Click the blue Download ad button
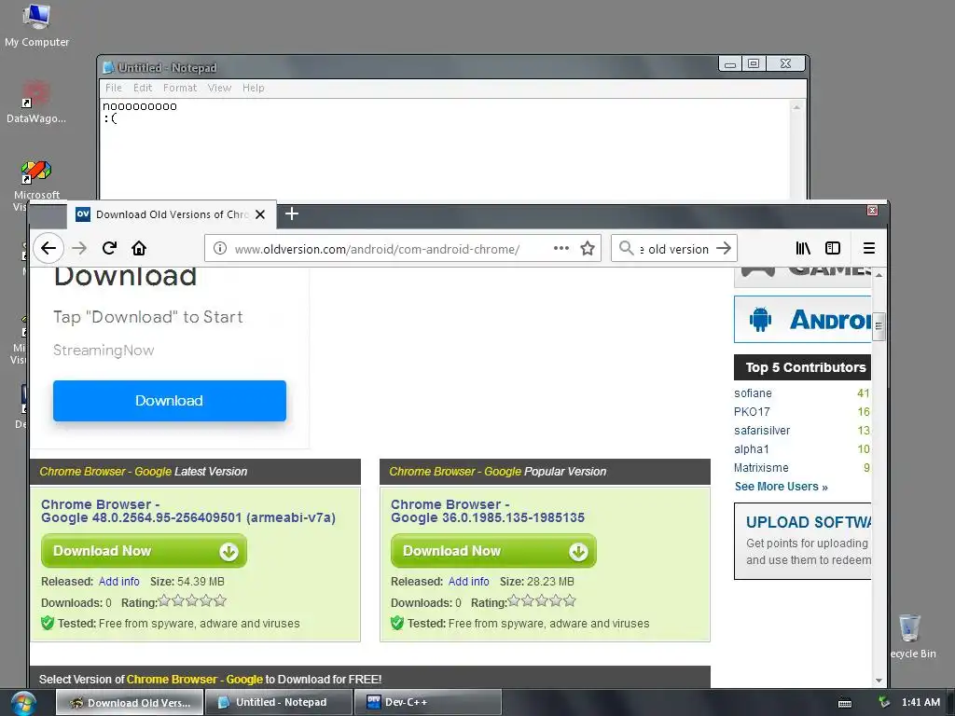 (170, 401)
